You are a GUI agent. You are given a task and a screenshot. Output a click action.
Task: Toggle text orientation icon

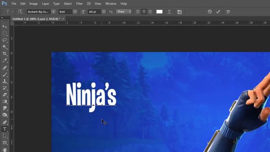[x=20, y=12]
